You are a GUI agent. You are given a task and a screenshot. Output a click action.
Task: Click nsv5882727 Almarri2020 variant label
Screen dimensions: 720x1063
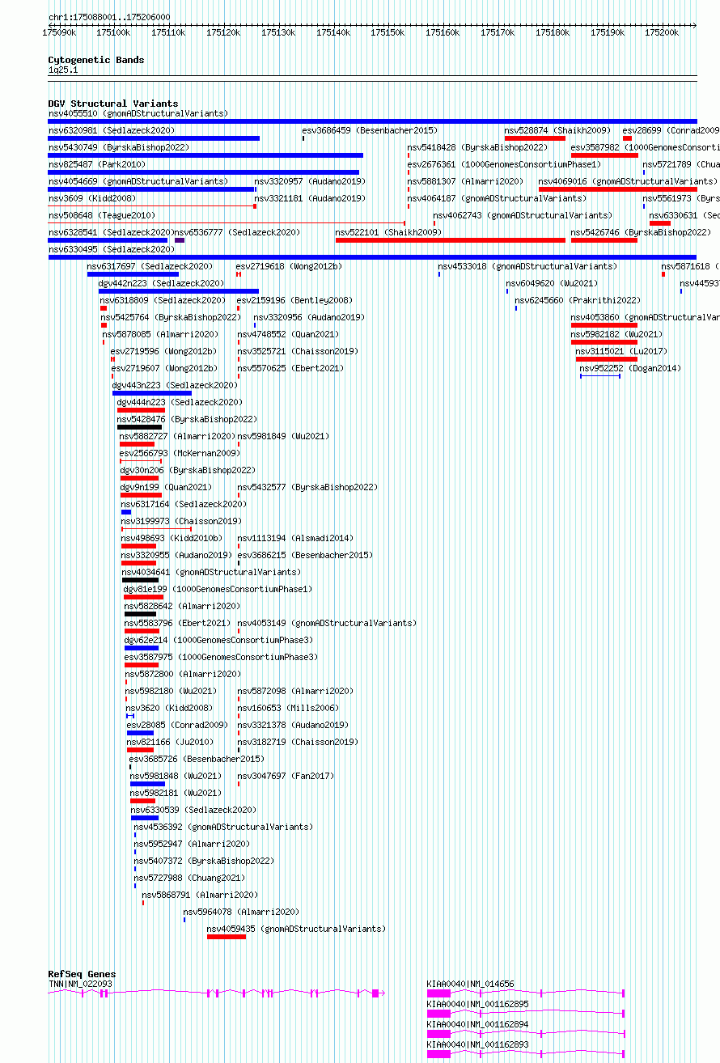178,436
